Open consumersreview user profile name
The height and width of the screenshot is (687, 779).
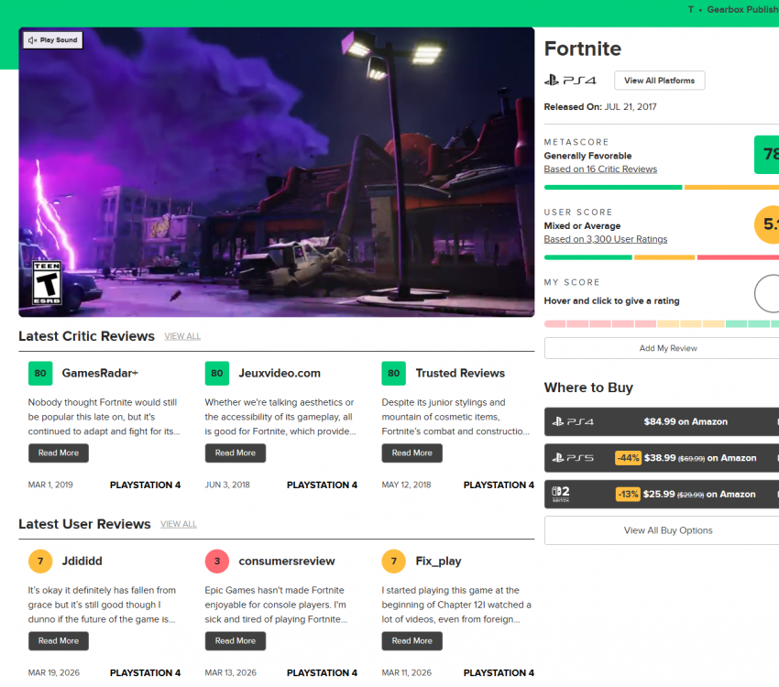287,562
